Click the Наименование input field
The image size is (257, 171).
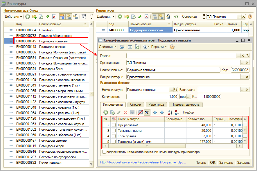(x=173, y=70)
